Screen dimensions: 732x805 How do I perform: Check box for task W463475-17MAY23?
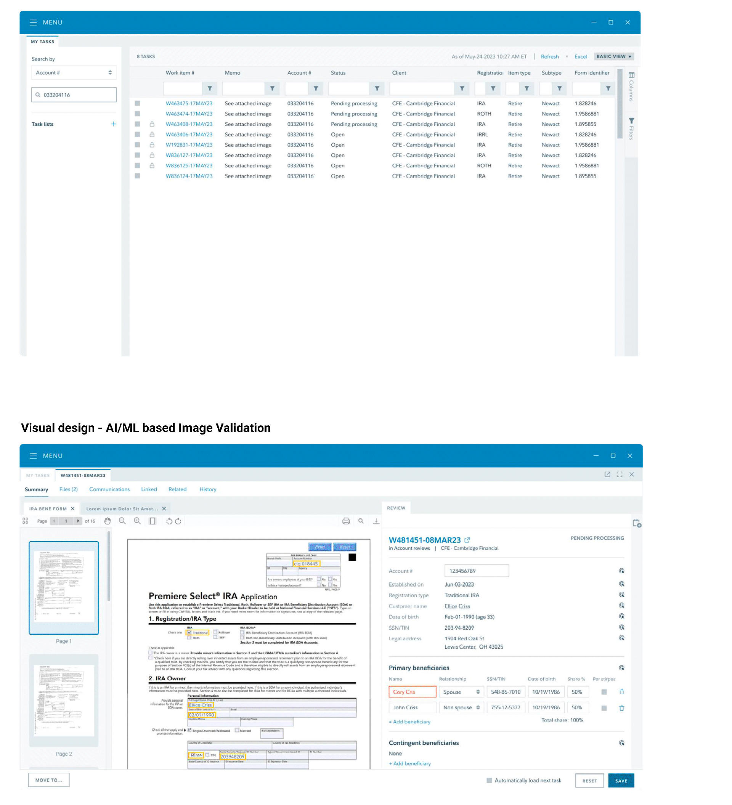(x=137, y=103)
